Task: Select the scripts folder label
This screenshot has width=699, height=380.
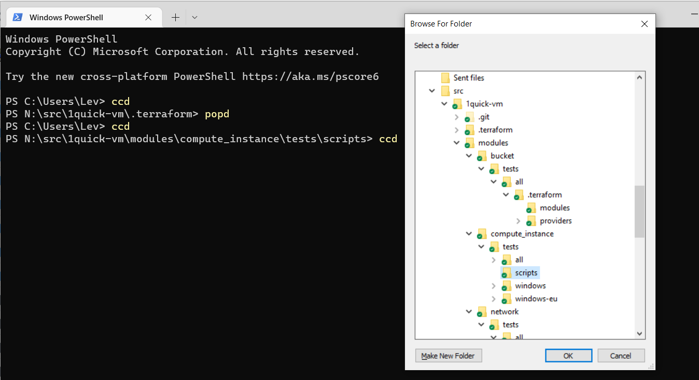Action: coord(526,273)
